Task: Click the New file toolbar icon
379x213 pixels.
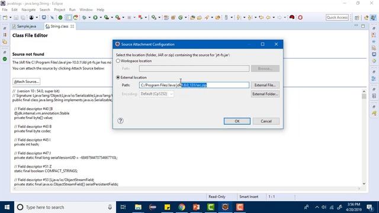Action: click(x=5, y=17)
